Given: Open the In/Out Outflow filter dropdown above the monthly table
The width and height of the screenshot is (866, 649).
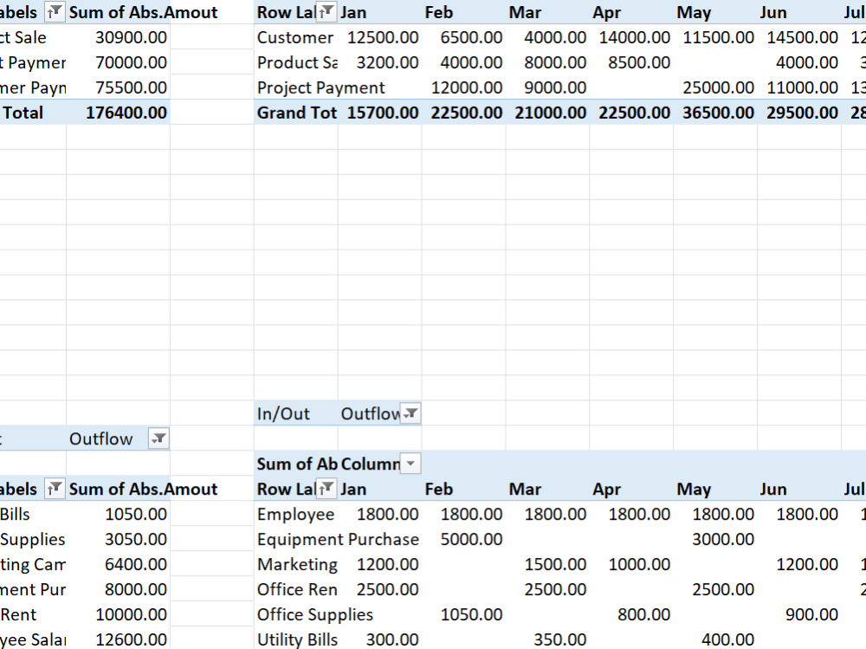Looking at the screenshot, I should coord(410,413).
